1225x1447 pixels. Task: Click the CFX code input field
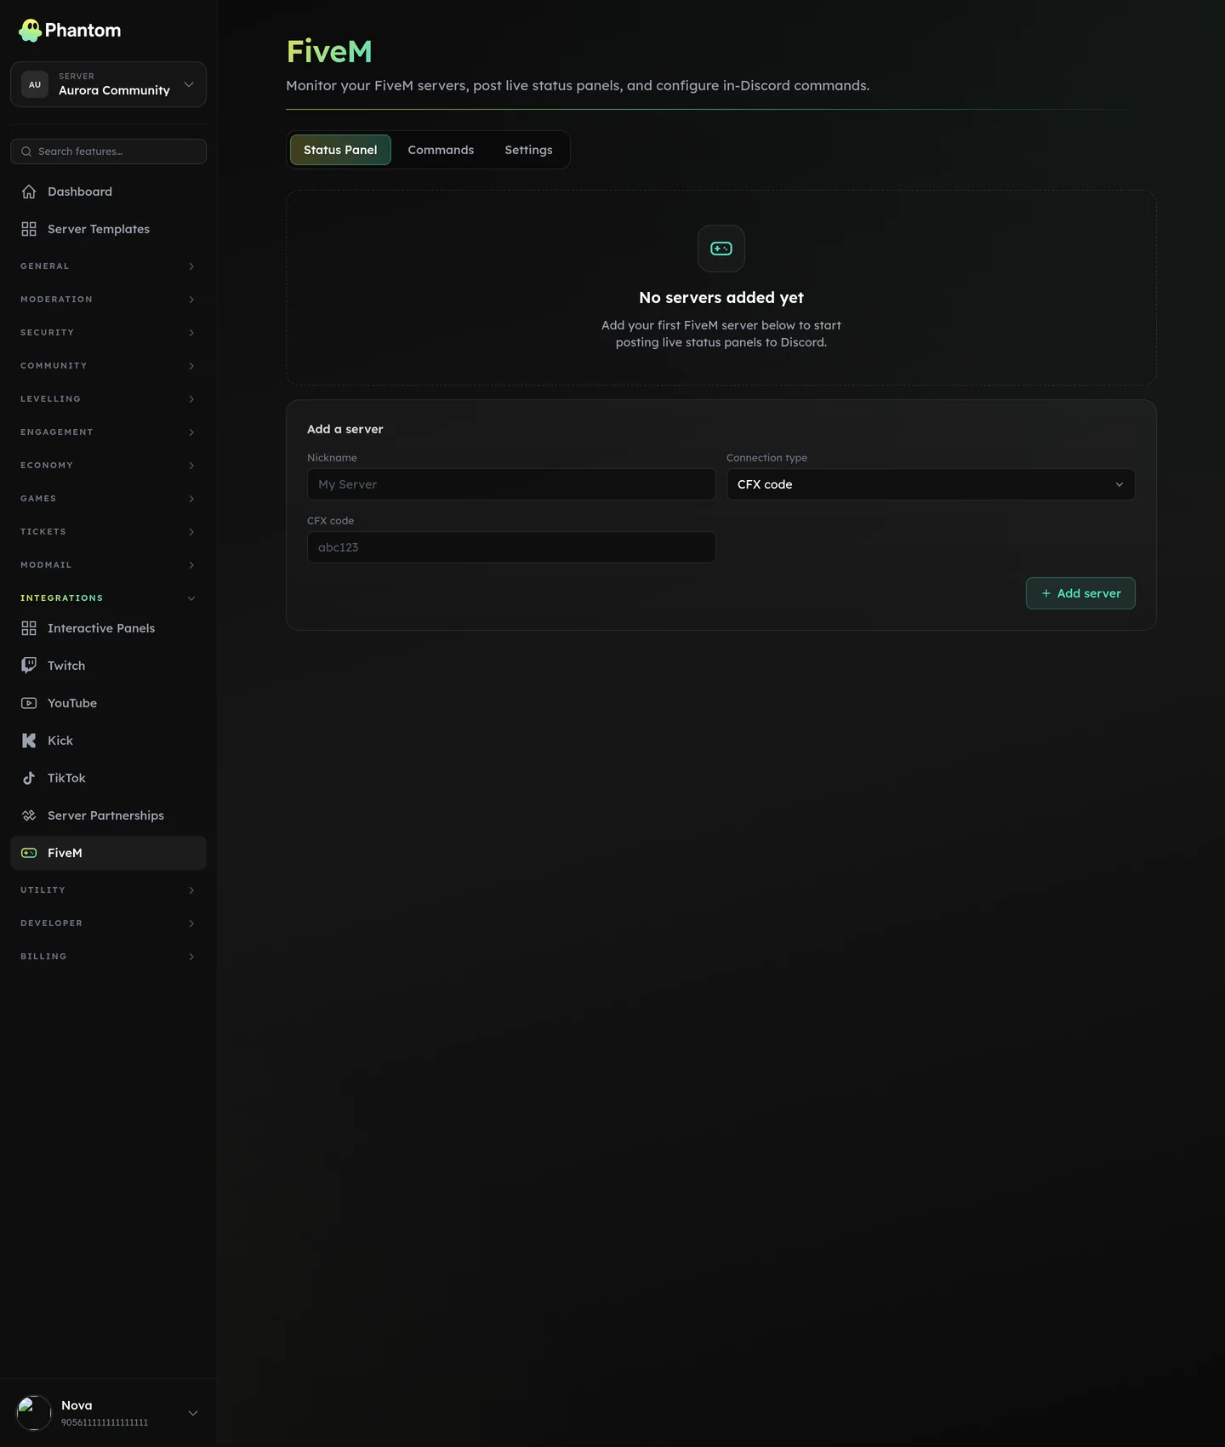(511, 547)
